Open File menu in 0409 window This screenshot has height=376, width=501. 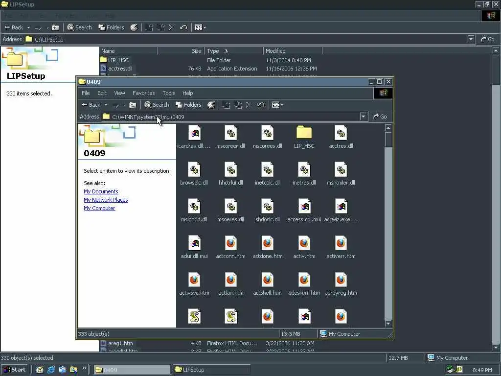(86, 93)
